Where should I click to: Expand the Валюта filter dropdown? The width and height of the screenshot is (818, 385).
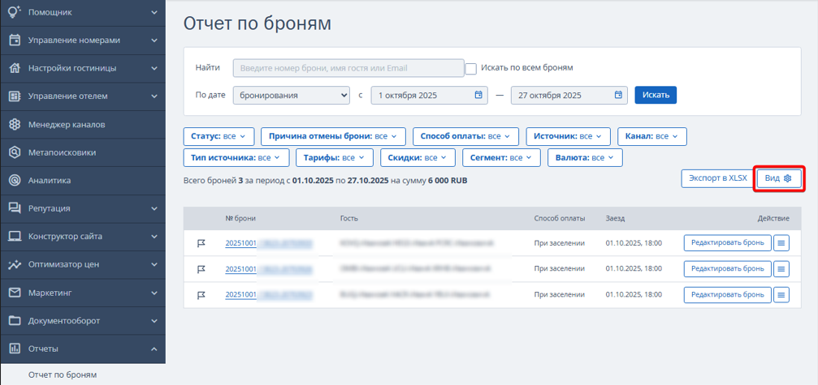(x=585, y=157)
